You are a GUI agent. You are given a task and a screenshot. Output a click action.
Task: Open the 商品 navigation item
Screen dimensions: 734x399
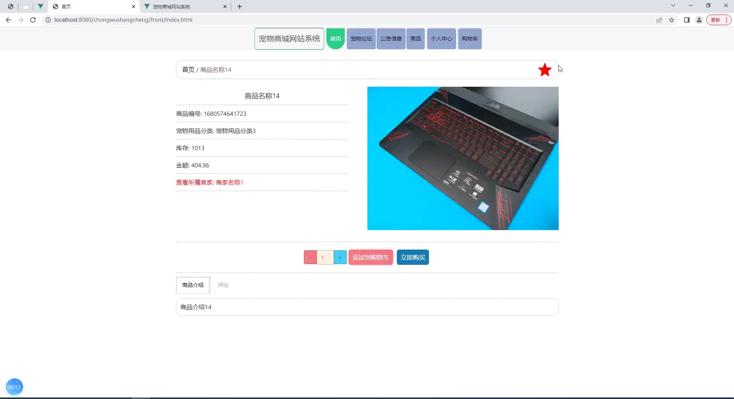point(416,39)
